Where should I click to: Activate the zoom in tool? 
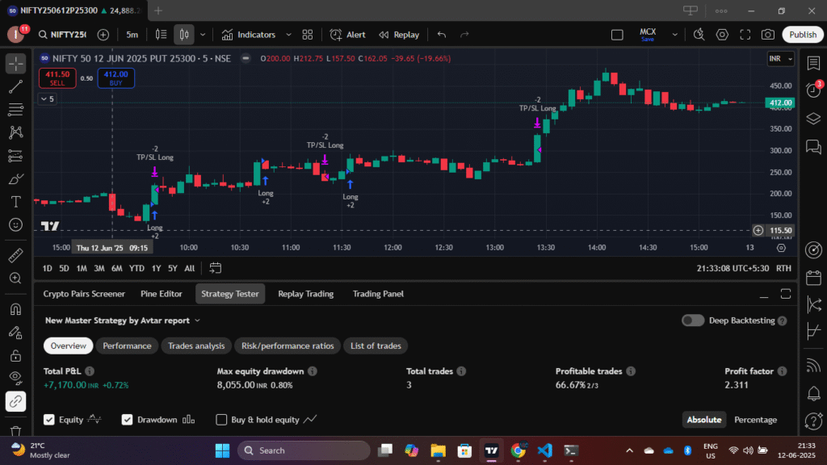(16, 279)
